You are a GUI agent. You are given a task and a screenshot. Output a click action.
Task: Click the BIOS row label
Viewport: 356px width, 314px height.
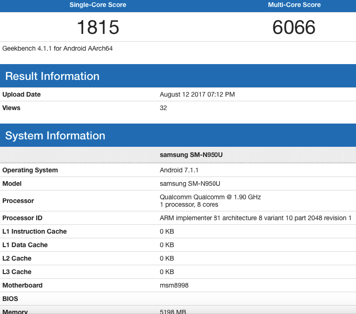(x=10, y=299)
